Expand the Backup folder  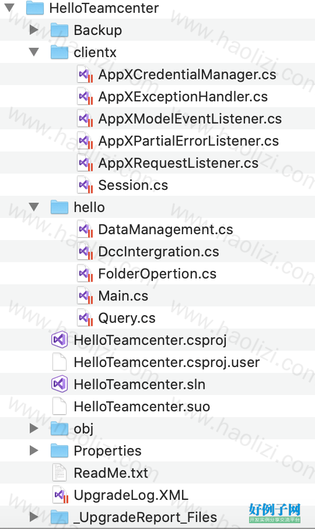[34, 30]
